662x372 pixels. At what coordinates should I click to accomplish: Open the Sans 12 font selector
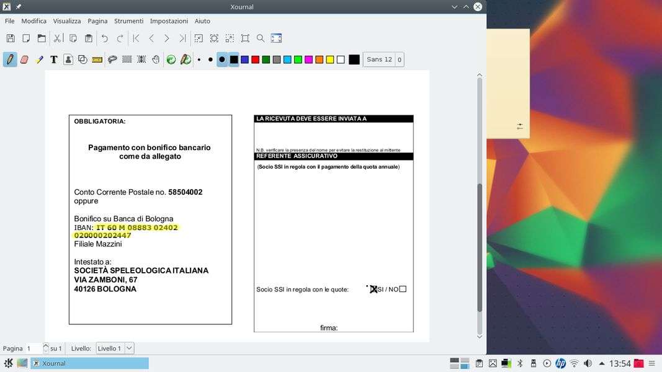379,60
